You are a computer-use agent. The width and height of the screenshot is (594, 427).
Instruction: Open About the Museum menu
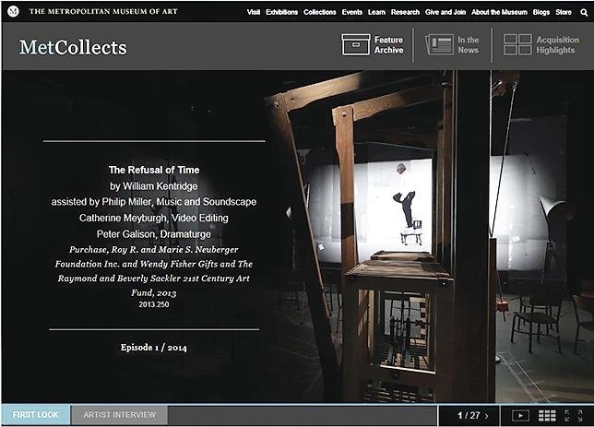[499, 12]
